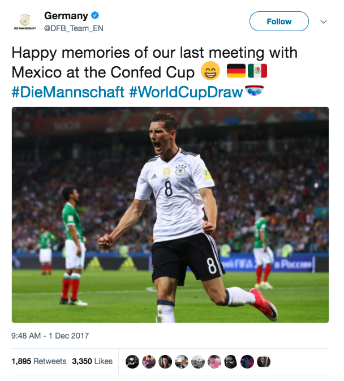
Task: Open the #WorldCupDraw hashtag
Action: point(186,92)
